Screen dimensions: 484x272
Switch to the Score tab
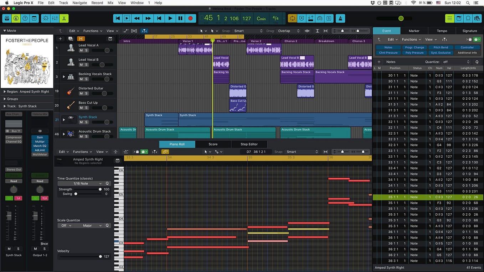[x=213, y=144]
